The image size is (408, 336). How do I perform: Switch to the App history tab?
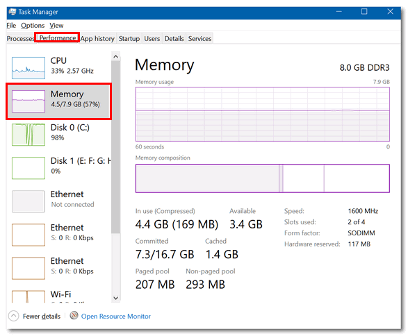point(97,38)
